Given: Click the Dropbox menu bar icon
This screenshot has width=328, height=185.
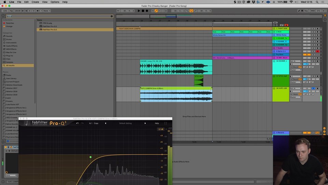Looking at the screenshot, I should coord(253,2).
